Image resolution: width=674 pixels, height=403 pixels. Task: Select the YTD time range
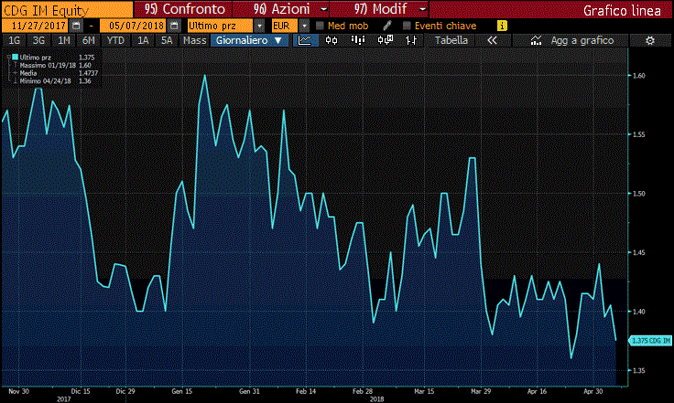115,41
